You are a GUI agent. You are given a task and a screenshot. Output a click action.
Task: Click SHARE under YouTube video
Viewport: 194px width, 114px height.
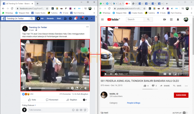point(165,86)
